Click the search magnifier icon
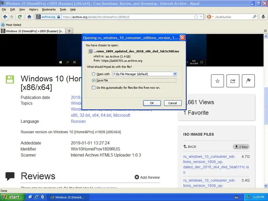Viewport: 268px width, 201px height. (254, 16)
